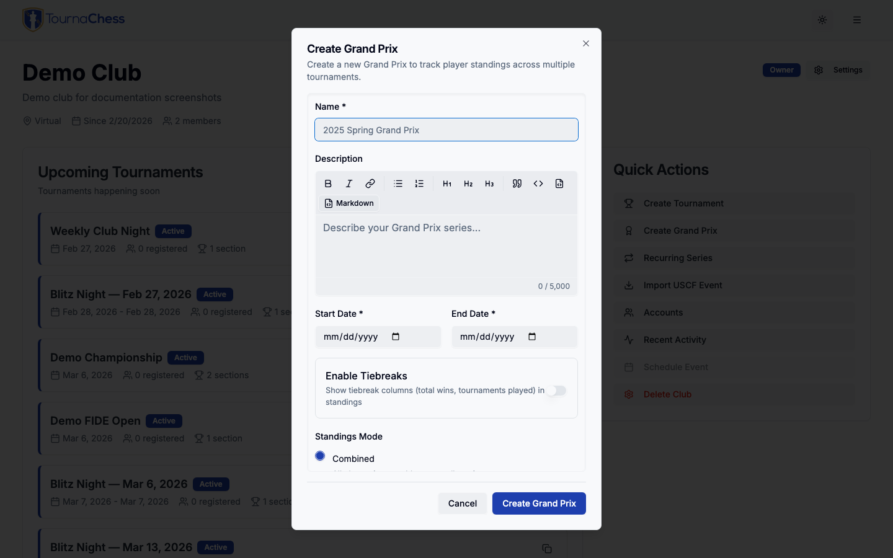Insert a link using the link icon
Screen dimensions: 893x558
(370, 184)
